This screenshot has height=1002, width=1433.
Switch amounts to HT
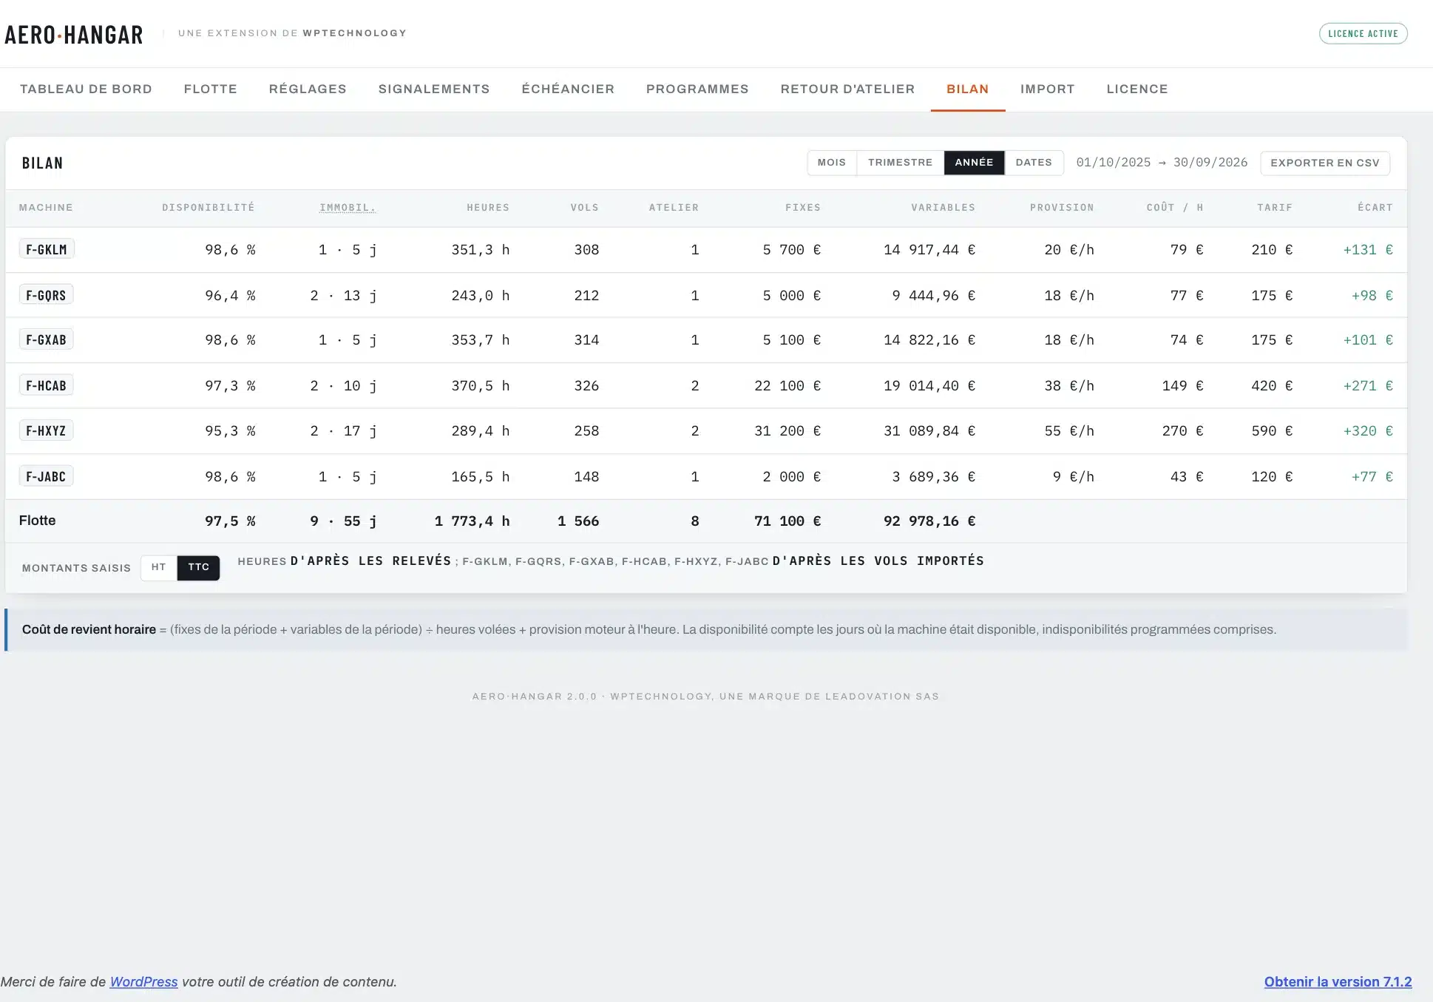click(159, 567)
